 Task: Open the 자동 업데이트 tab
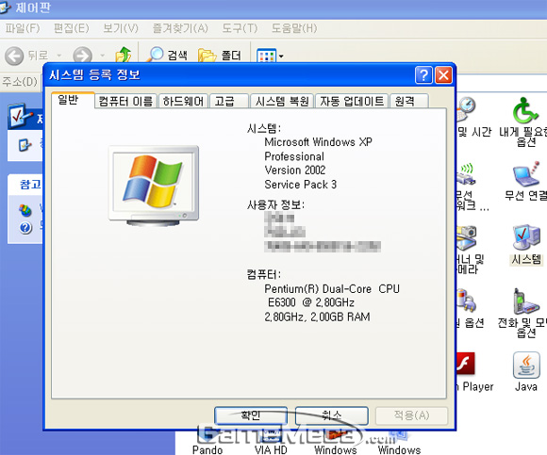point(352,102)
